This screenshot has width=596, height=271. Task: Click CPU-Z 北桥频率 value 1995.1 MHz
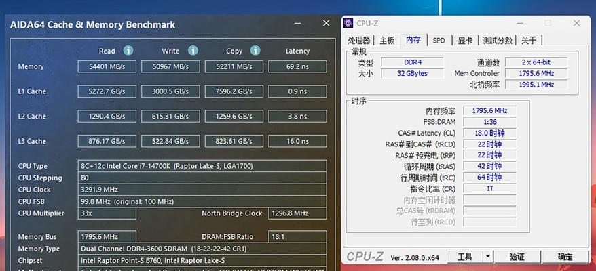point(536,85)
